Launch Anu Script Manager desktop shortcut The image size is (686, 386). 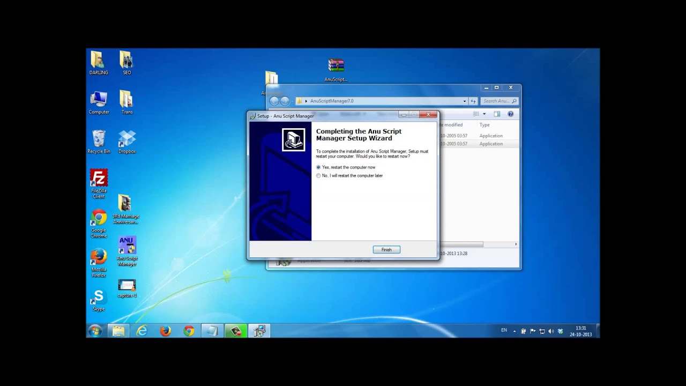point(127,251)
